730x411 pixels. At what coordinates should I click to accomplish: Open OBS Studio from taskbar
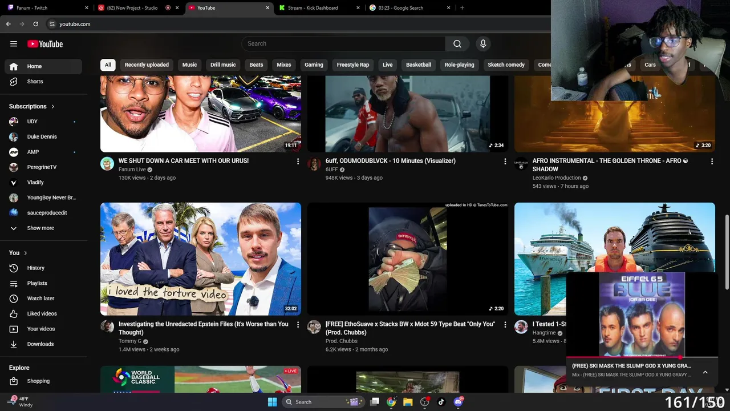(x=424, y=402)
